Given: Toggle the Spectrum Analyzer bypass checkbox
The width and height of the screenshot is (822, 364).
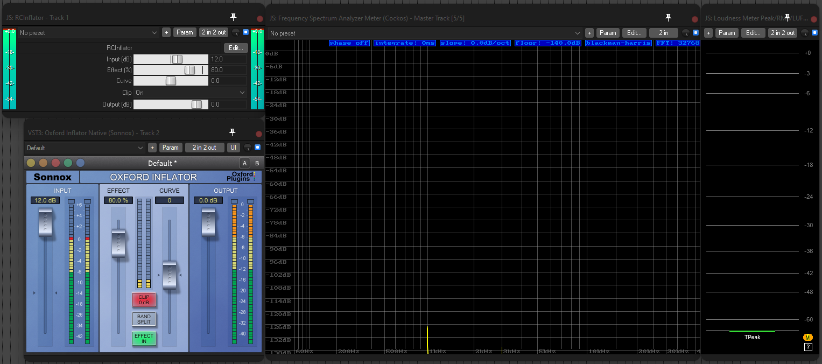Looking at the screenshot, I should 695,33.
